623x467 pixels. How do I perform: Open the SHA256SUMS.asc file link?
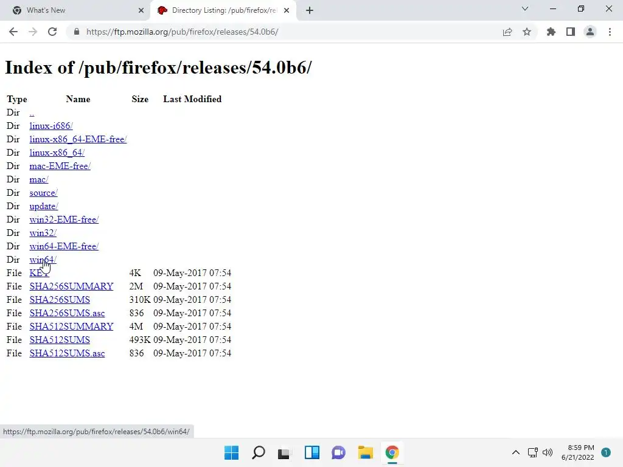(x=67, y=313)
